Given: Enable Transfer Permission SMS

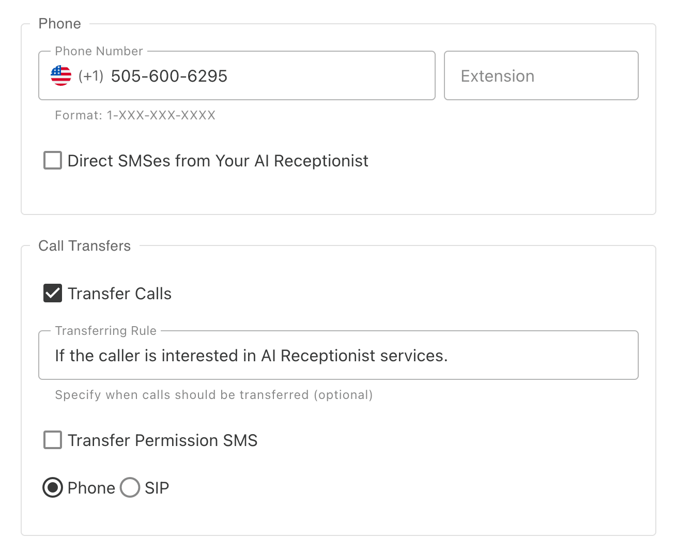Looking at the screenshot, I should coord(52,440).
